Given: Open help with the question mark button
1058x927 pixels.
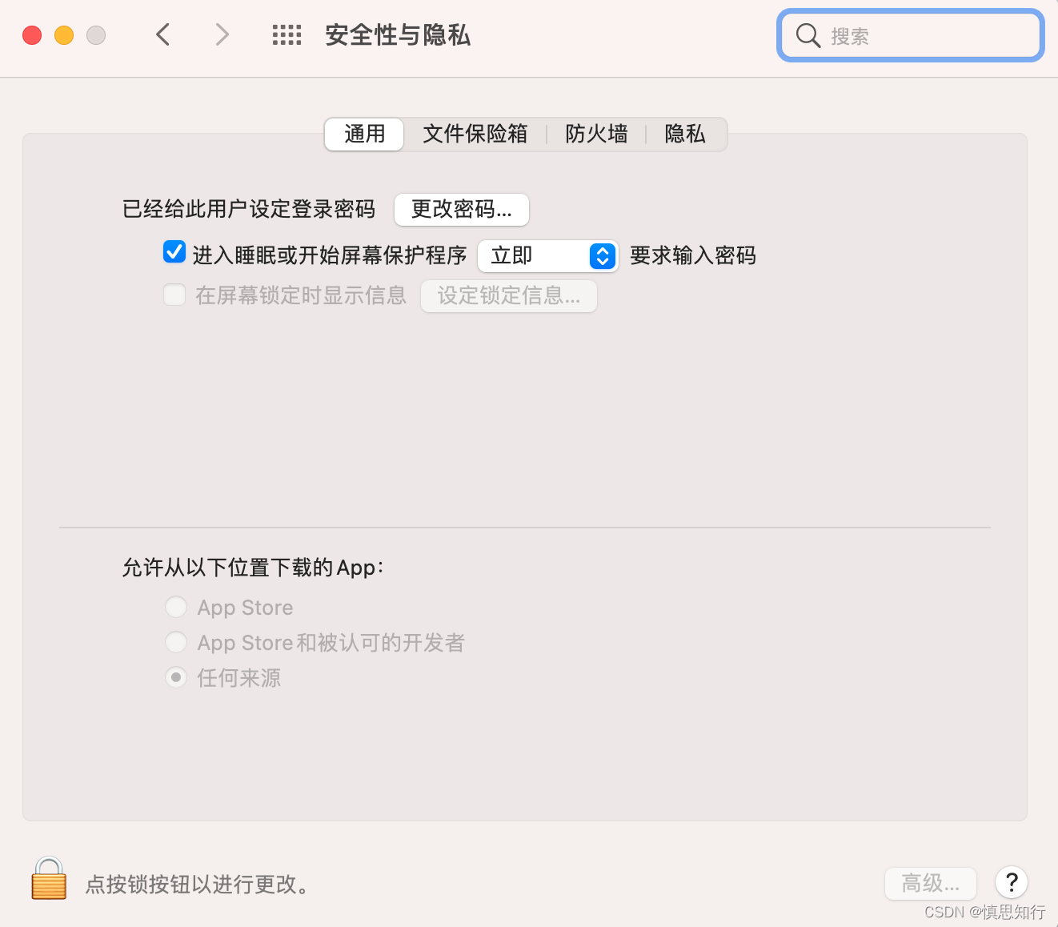Looking at the screenshot, I should [1012, 882].
